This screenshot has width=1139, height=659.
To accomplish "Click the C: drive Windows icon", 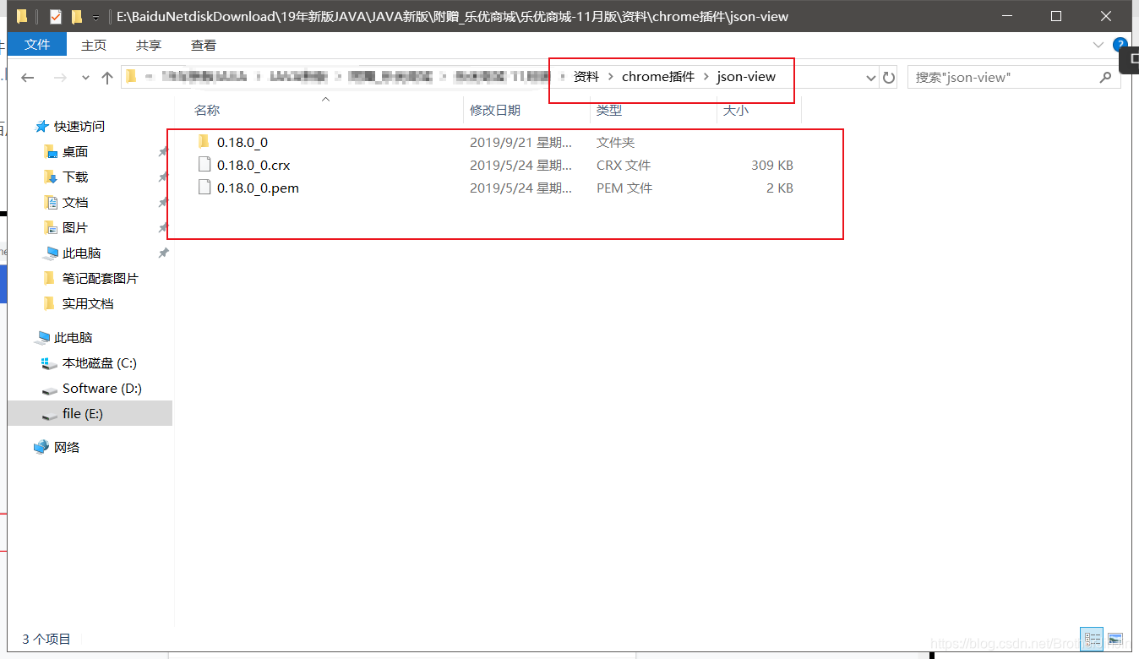I will coord(50,362).
